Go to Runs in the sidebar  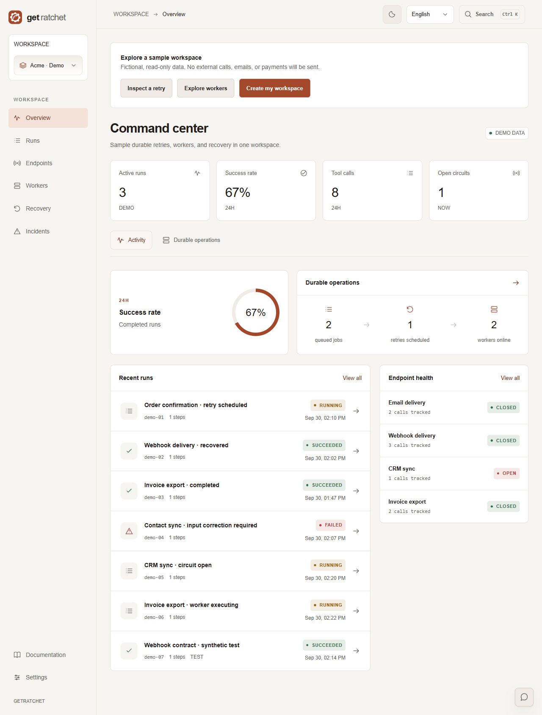(48, 141)
